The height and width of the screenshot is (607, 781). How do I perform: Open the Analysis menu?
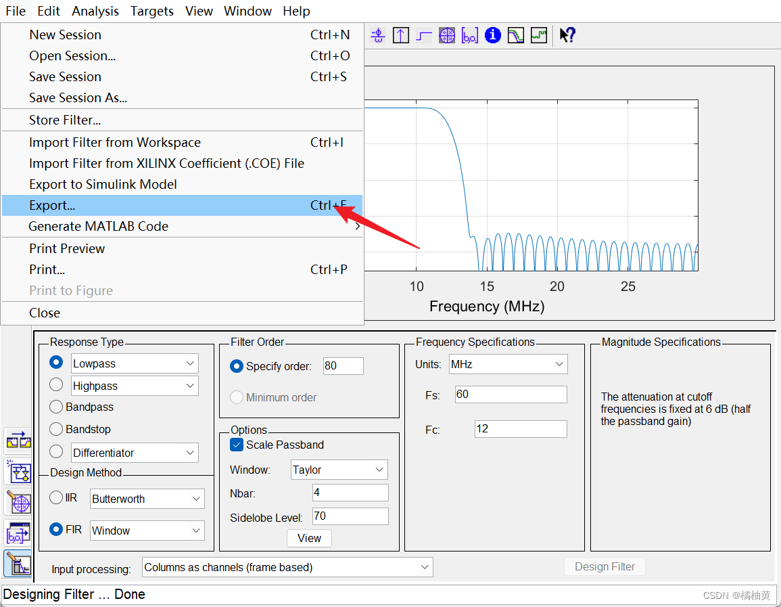pyautogui.click(x=95, y=11)
